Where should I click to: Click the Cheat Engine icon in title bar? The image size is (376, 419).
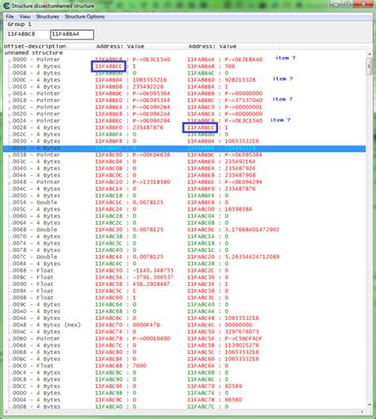(x=6, y=6)
